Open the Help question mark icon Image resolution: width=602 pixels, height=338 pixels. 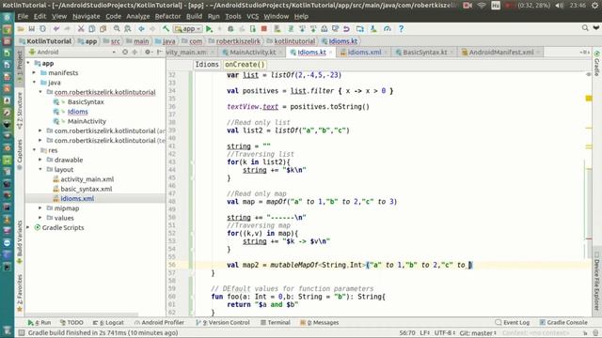point(401,29)
